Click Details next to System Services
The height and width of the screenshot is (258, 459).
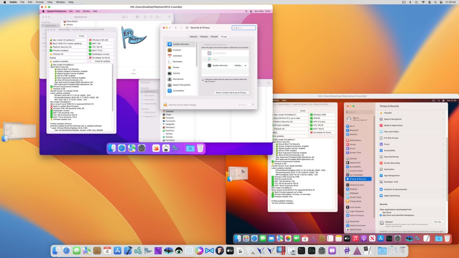[238, 66]
